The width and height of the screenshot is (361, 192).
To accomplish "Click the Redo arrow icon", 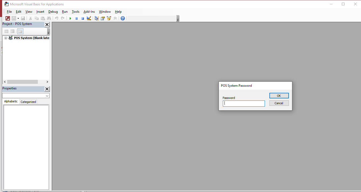I will pos(63,18).
